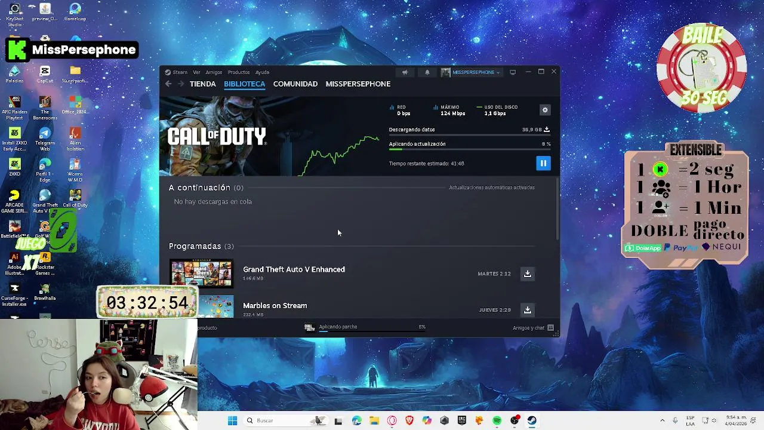Open Brave browser from the taskbar

tap(409, 420)
